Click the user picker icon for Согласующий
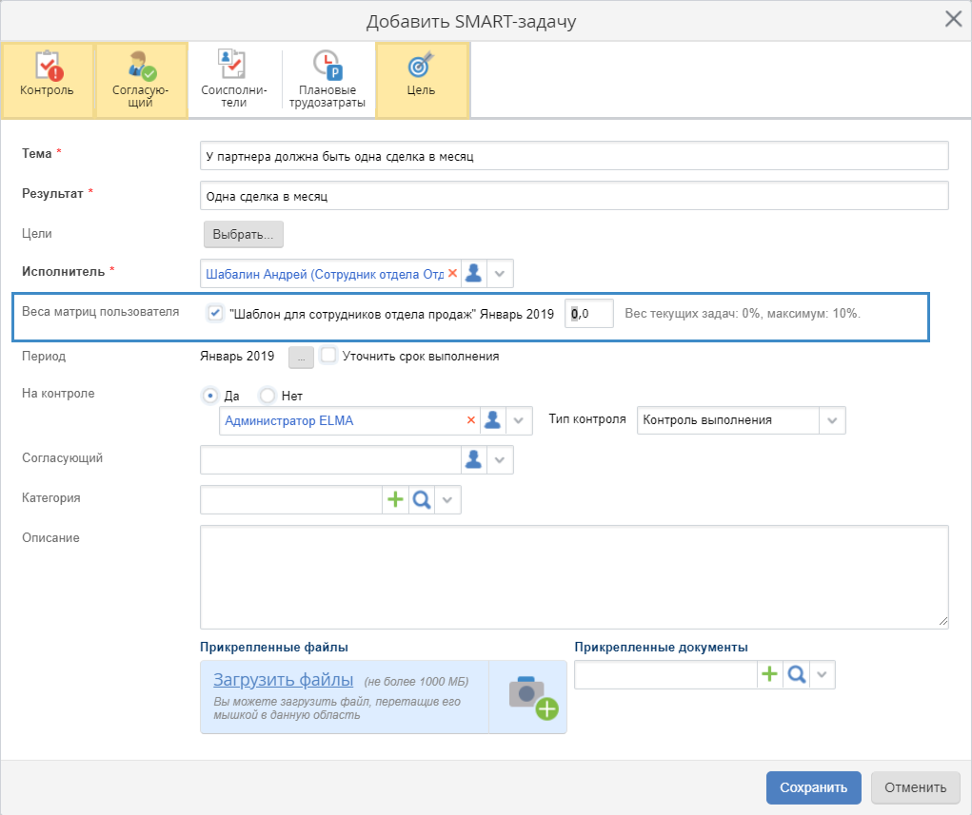The height and width of the screenshot is (815, 972). [474, 460]
